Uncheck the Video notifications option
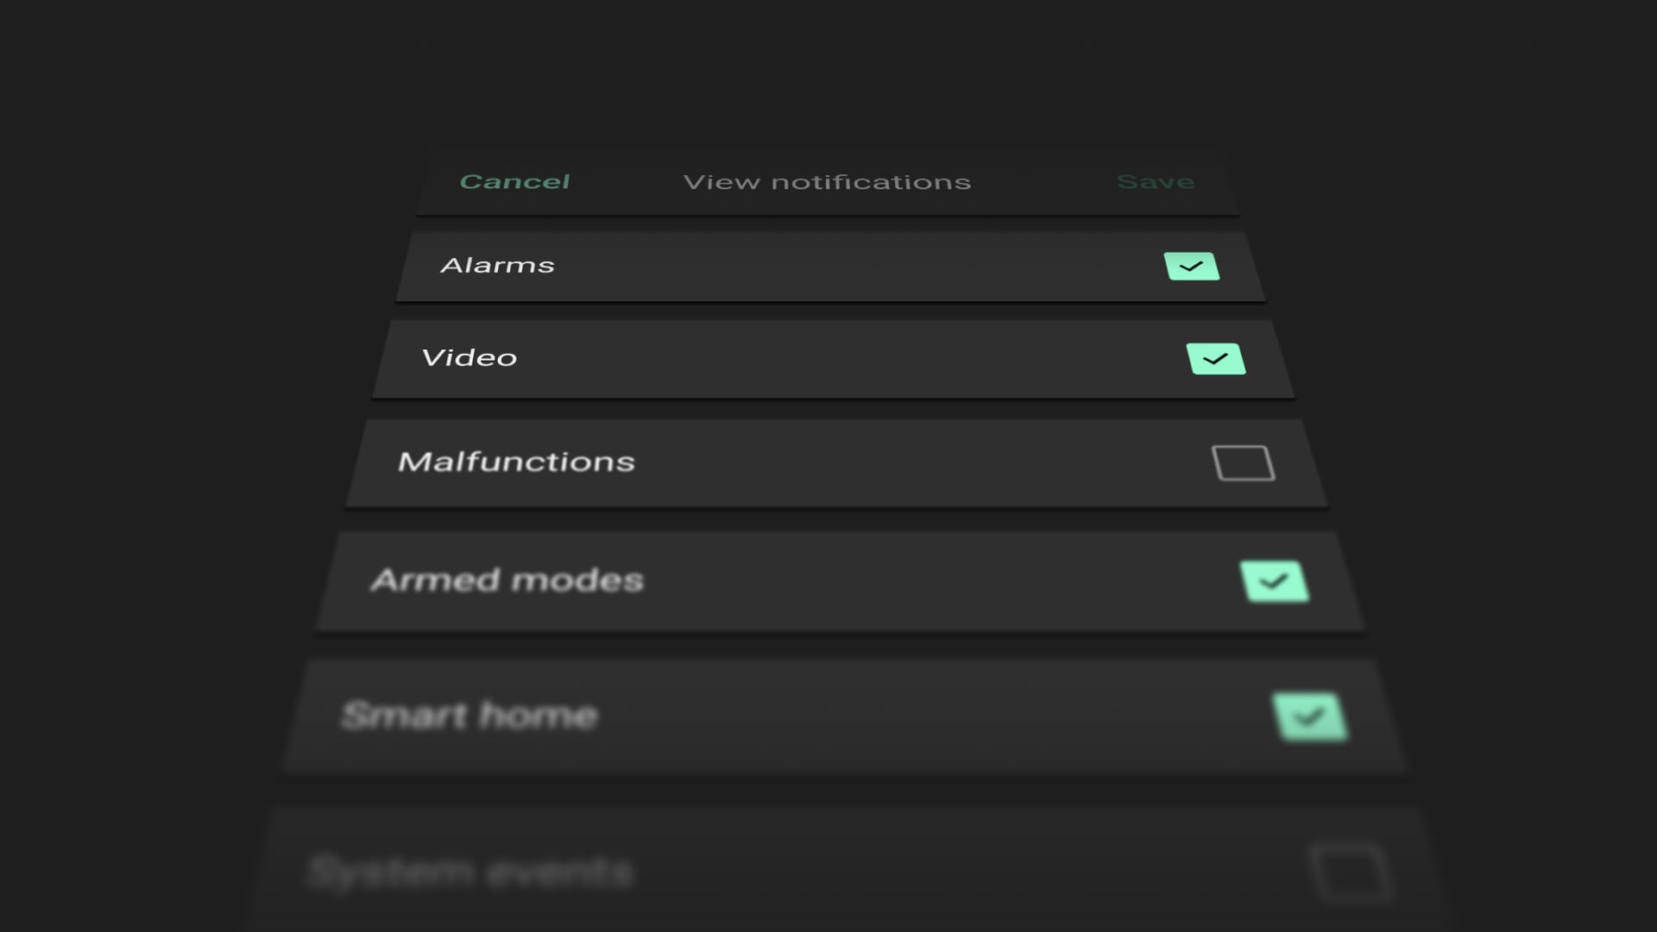Viewport: 1657px width, 932px height. click(1217, 357)
